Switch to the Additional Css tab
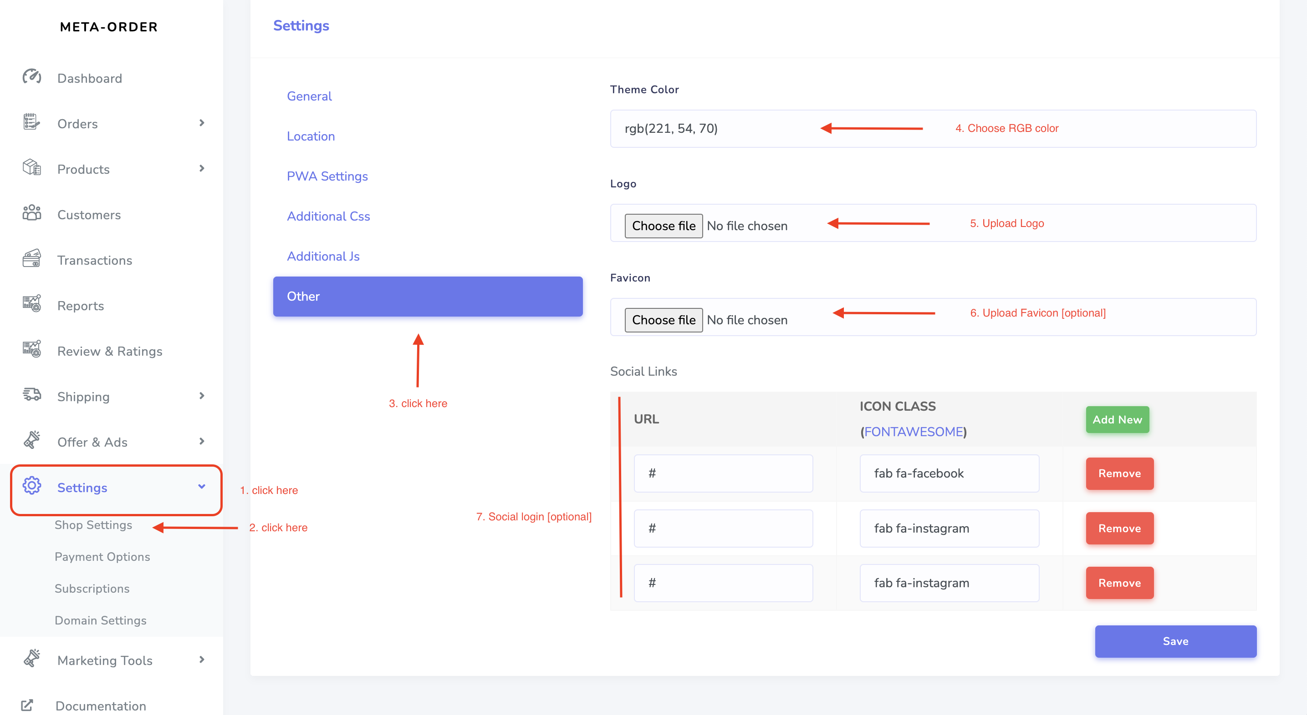The image size is (1307, 715). point(328,217)
